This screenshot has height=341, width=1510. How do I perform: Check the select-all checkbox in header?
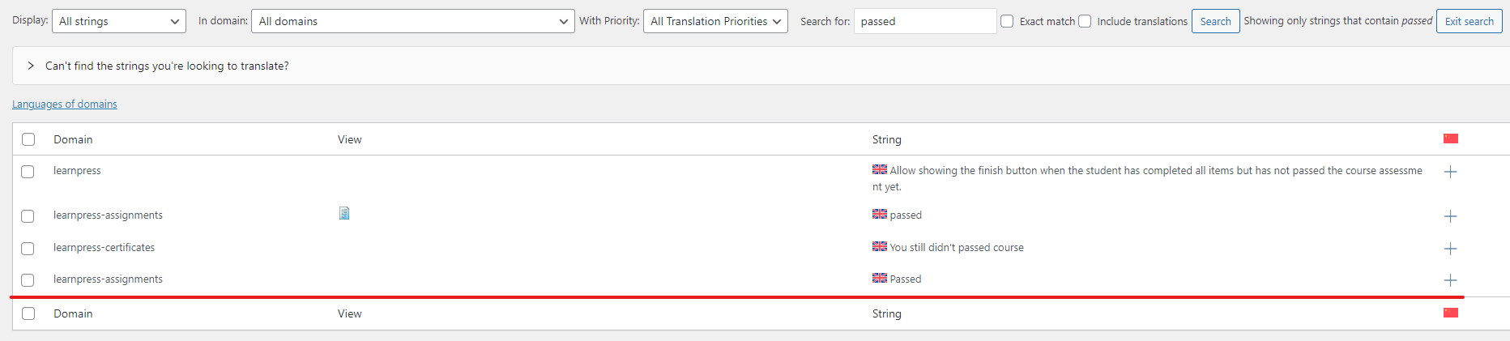point(28,139)
